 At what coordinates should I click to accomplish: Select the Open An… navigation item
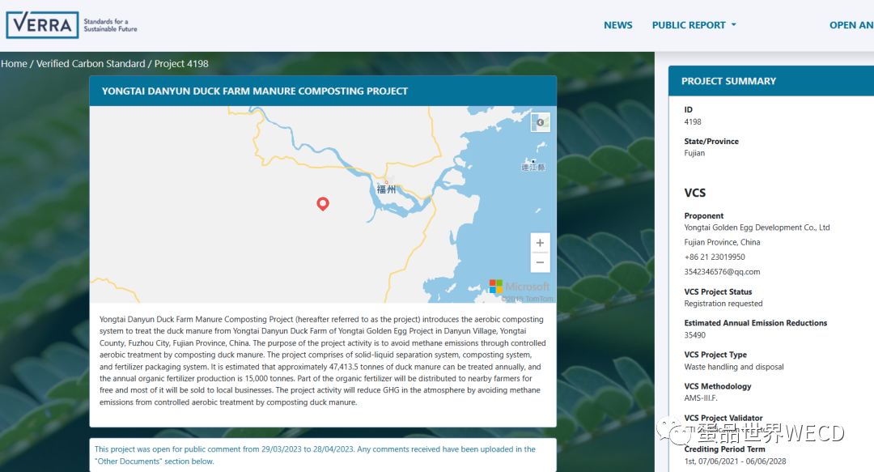pos(851,25)
